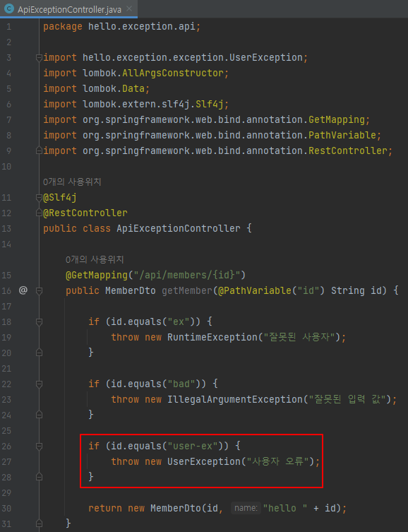Click RestController in the import on line 9

coord(348,151)
